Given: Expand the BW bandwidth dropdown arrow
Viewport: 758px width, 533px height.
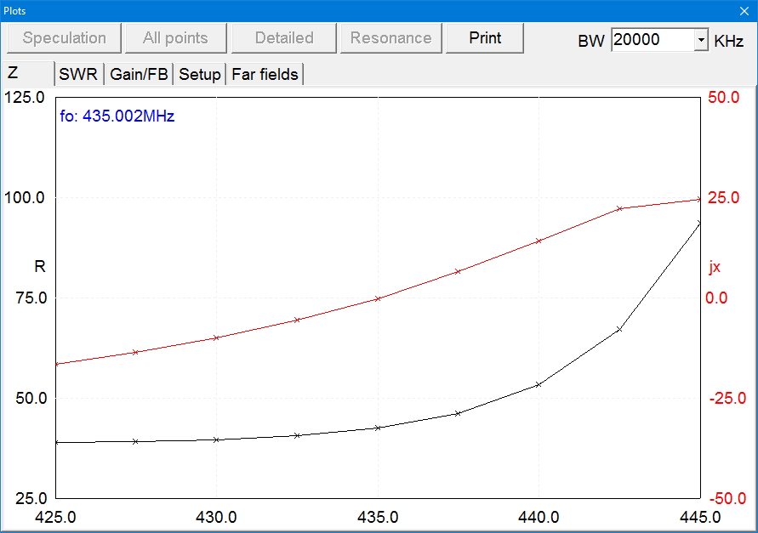Looking at the screenshot, I should 701,40.
